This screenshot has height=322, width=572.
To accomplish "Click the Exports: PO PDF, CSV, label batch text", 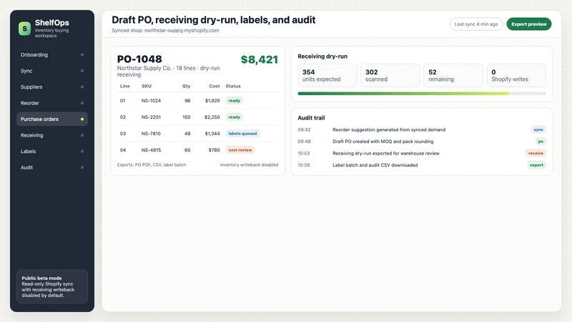I will [152, 165].
